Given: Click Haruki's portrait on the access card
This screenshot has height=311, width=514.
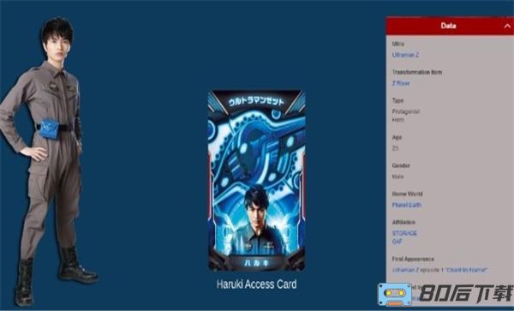Looking at the screenshot, I should (257, 219).
